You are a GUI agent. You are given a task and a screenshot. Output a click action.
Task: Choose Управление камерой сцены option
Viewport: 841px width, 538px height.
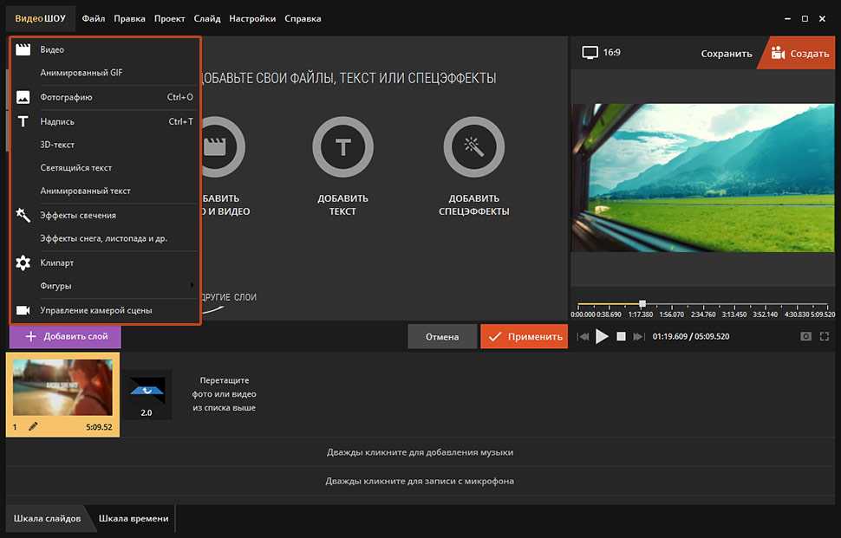click(95, 310)
